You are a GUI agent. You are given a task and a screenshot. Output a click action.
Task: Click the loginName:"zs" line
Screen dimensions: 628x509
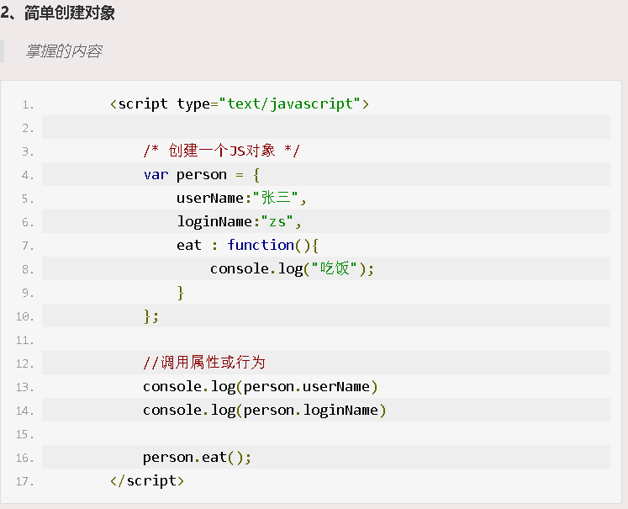[x=239, y=221]
